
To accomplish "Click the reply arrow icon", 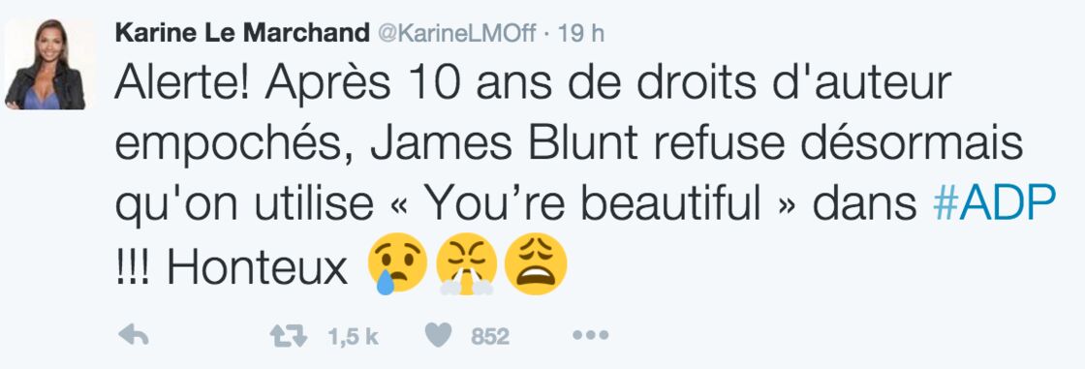I will point(133,336).
